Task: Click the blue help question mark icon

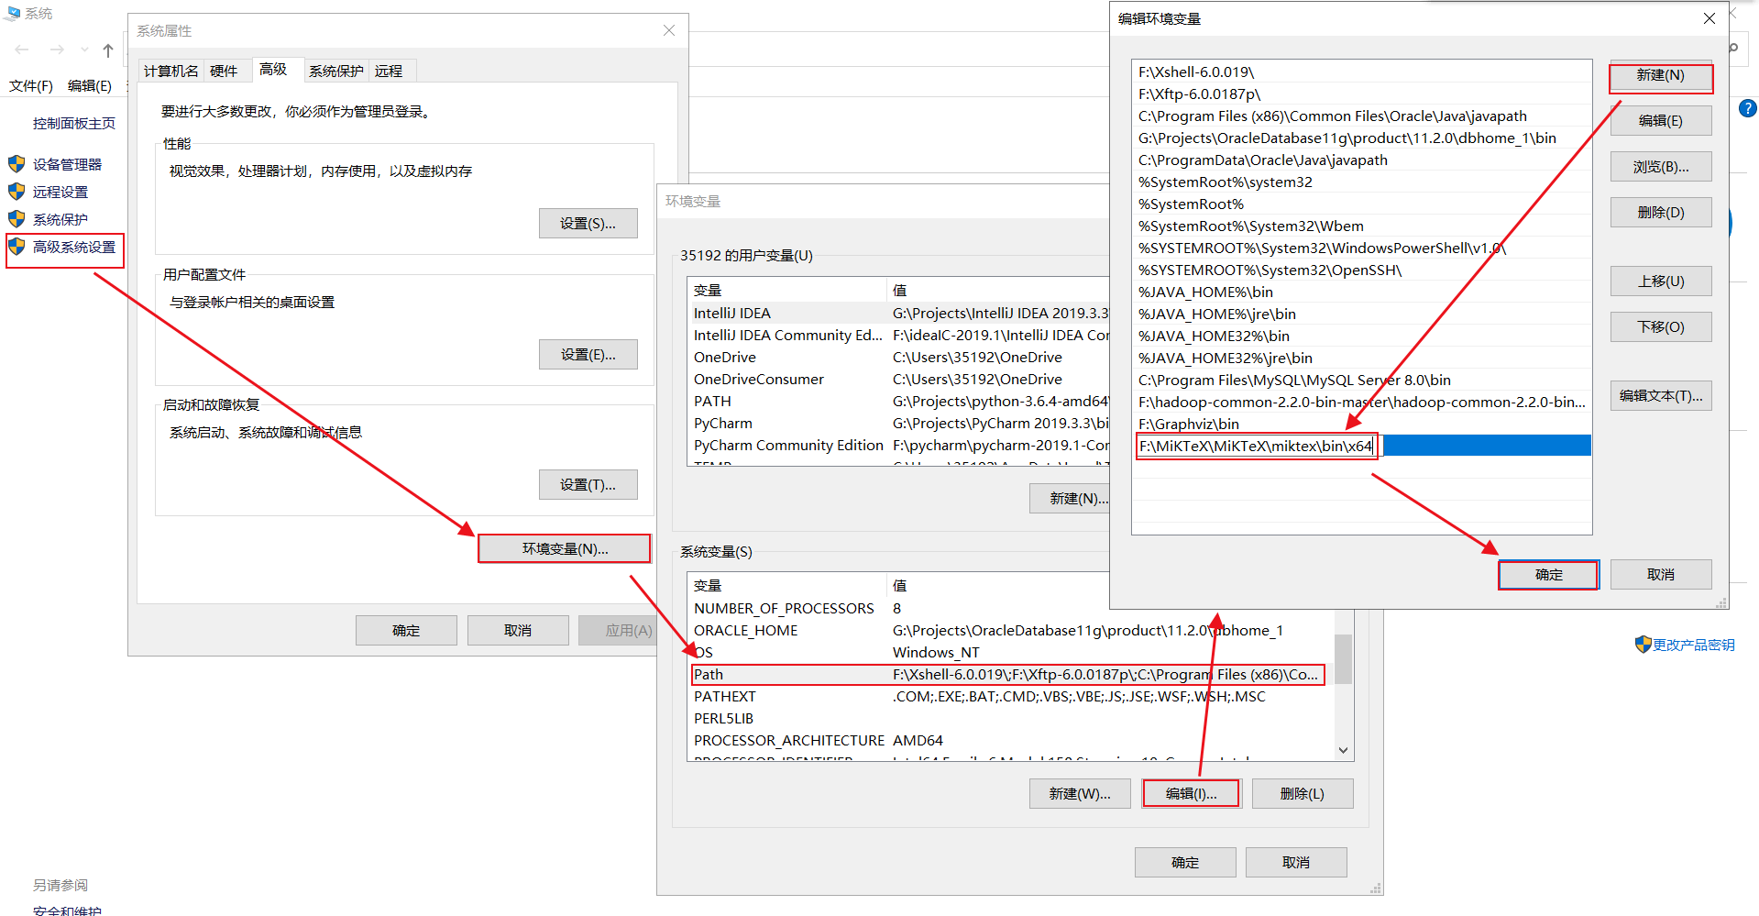Action: click(1747, 108)
